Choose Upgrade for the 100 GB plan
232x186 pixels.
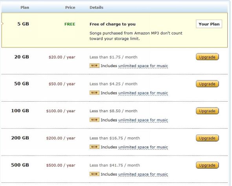point(207,111)
